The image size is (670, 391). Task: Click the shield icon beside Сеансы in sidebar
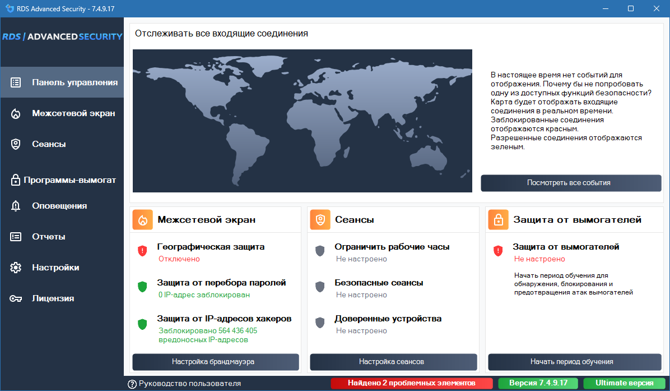coord(16,144)
